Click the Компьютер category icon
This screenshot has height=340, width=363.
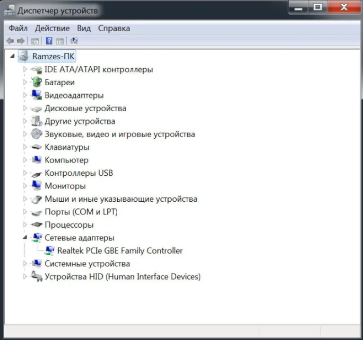pyautogui.click(x=36, y=160)
